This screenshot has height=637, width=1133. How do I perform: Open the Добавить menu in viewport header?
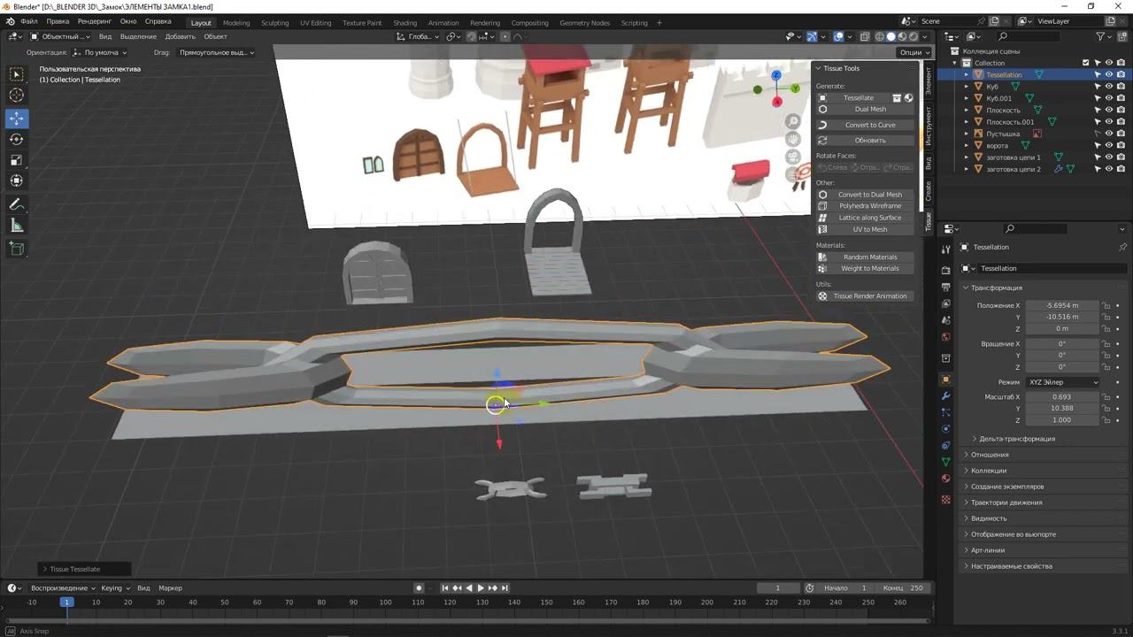tap(180, 37)
